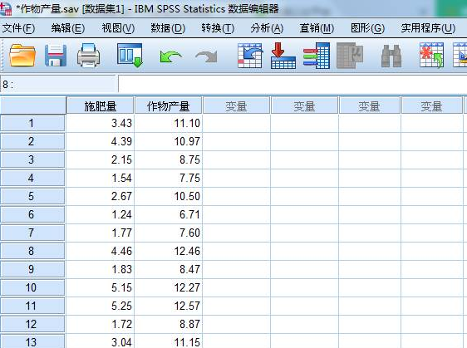Select the 作物产量 column header

coord(169,105)
